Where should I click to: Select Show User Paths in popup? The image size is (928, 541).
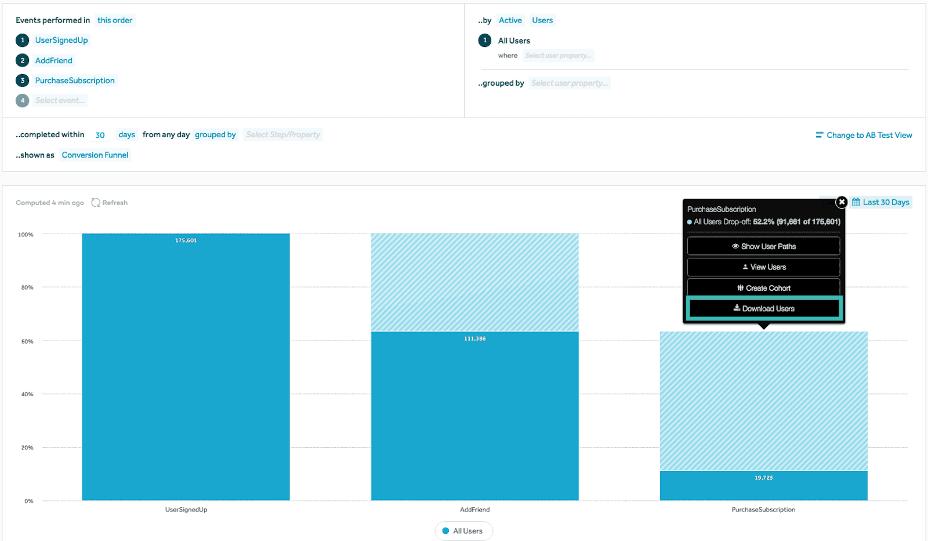763,246
